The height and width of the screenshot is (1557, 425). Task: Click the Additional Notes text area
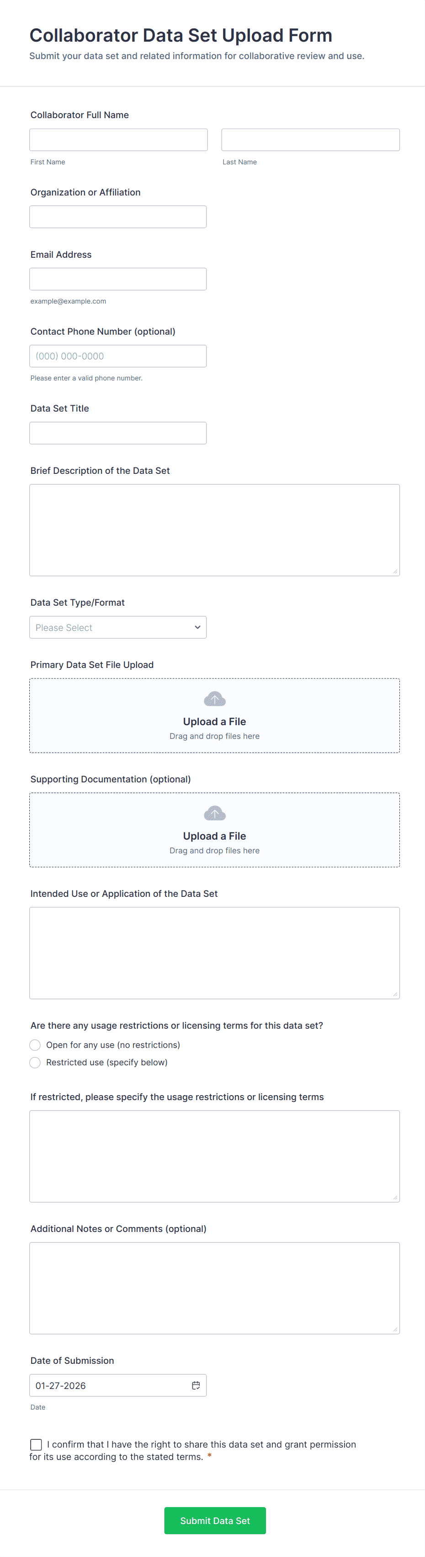[214, 1287]
